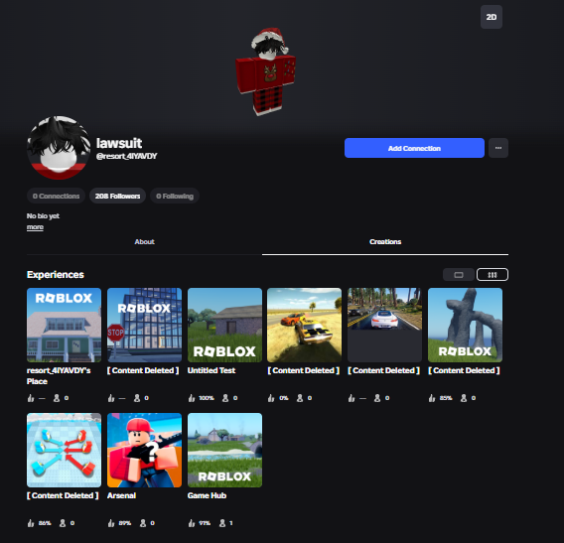Click the resort_4IYAVDY's Place title link
Image resolution: width=564 pixels, height=543 pixels.
point(59,376)
